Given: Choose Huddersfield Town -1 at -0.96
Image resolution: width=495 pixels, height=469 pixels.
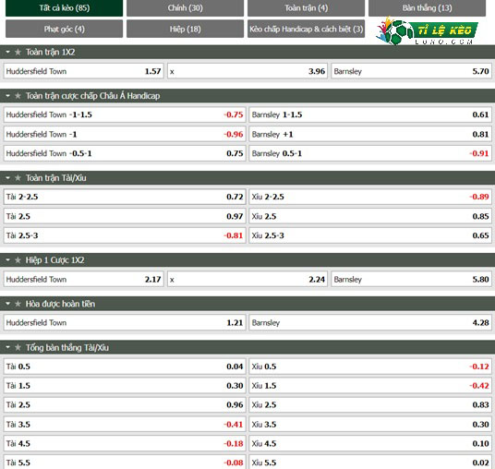Looking at the screenshot, I should coord(125,134).
